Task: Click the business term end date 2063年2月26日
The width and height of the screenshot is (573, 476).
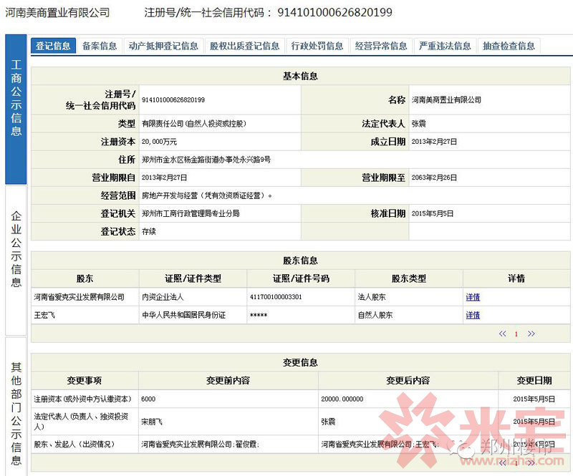Action: pyautogui.click(x=434, y=178)
